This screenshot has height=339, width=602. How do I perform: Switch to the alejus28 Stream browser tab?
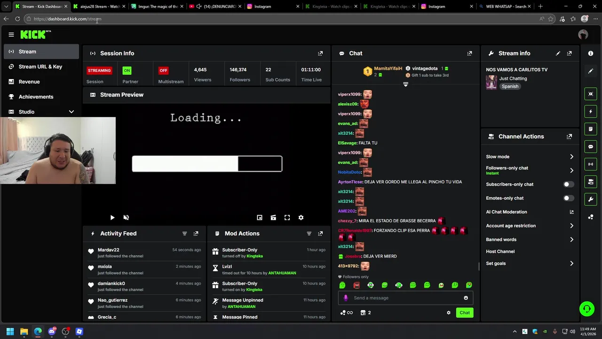[x=99, y=7]
